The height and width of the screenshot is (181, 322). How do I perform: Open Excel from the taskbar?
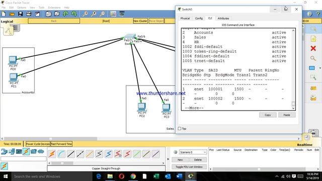click(x=156, y=176)
